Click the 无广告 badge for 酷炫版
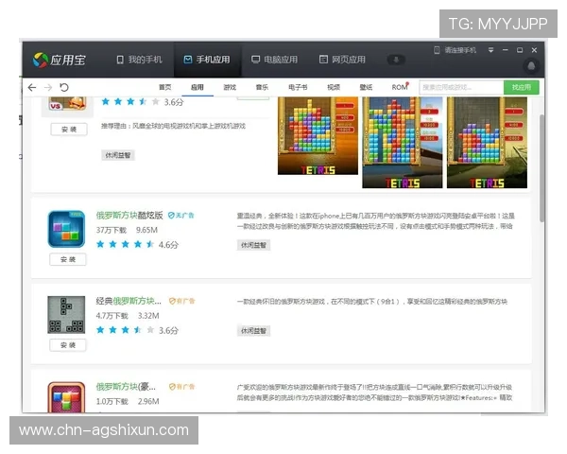Screen dimensions: 567x454 coord(180,216)
